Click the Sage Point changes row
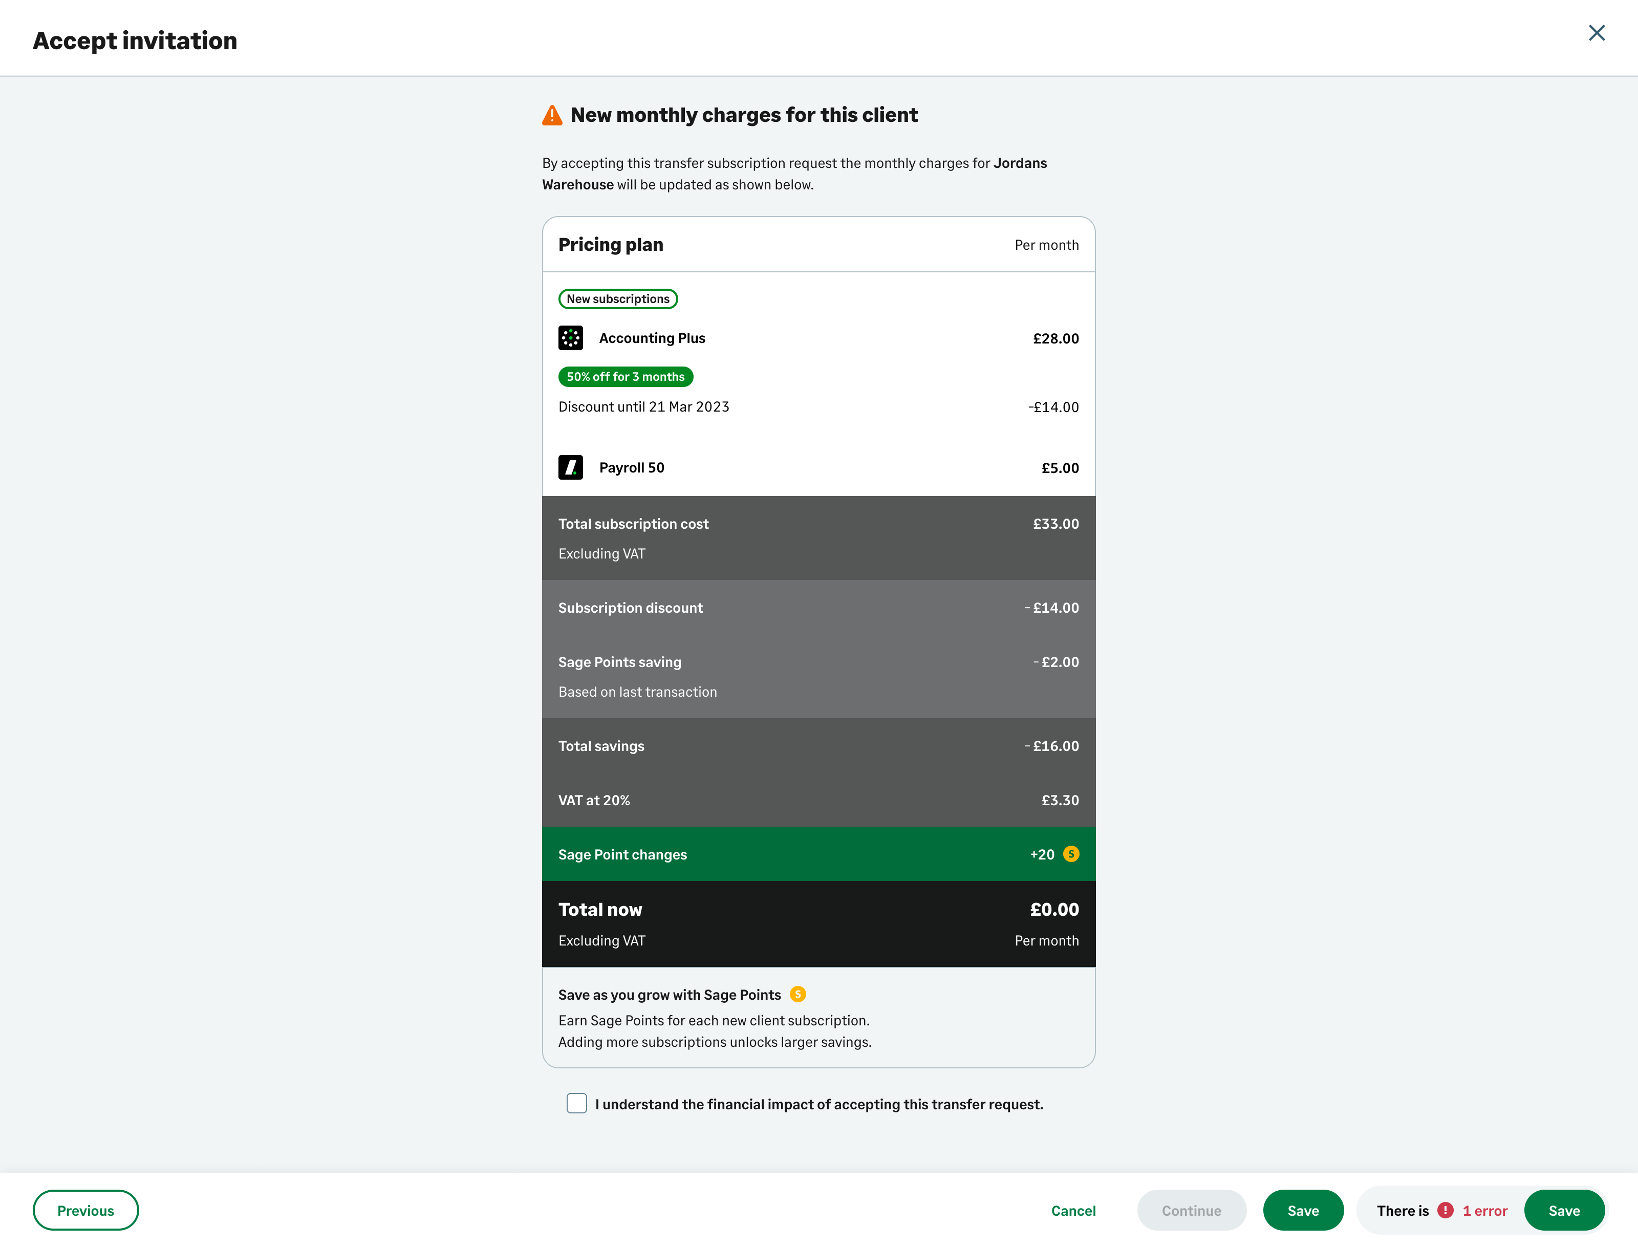 tap(818, 854)
